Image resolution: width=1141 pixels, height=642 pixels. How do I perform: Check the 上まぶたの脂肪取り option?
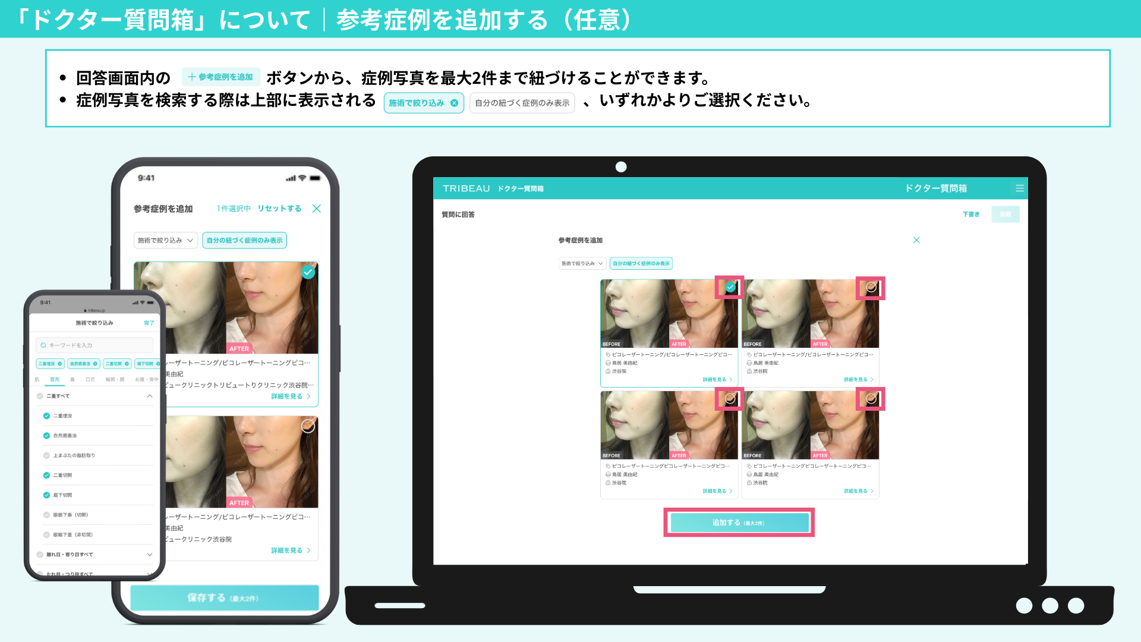(46, 455)
